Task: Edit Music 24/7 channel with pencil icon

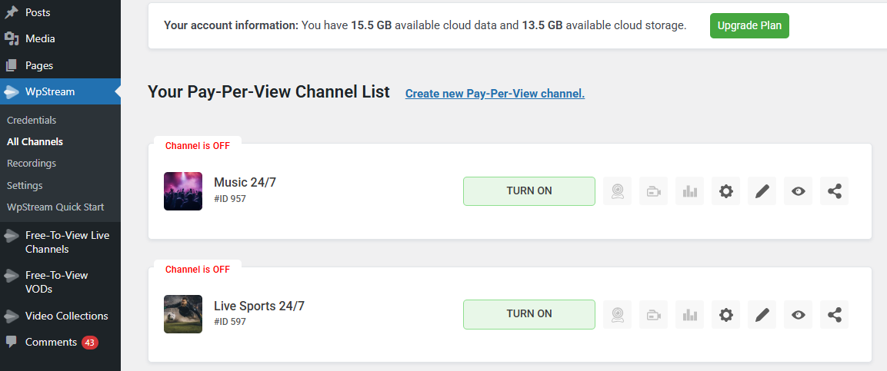Action: 762,190
